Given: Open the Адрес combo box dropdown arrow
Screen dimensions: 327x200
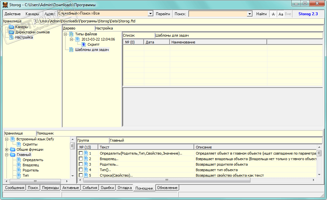Looking at the screenshot, I should click(151, 14).
